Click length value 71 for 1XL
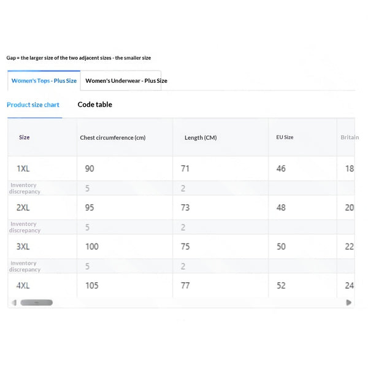This screenshot has width=368, height=368. pos(185,169)
